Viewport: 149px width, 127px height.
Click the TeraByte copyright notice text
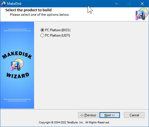74,122
